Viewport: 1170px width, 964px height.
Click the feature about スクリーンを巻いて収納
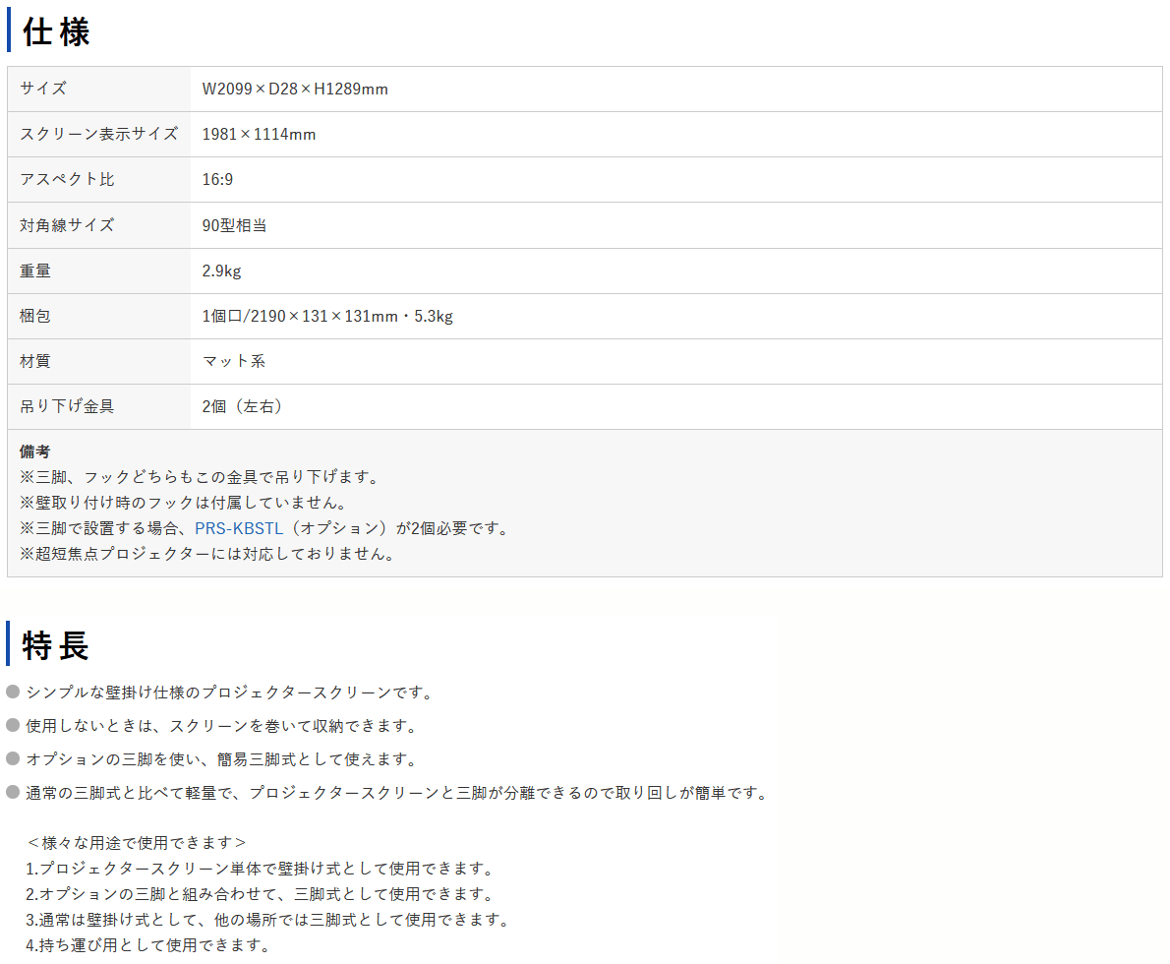(x=222, y=726)
